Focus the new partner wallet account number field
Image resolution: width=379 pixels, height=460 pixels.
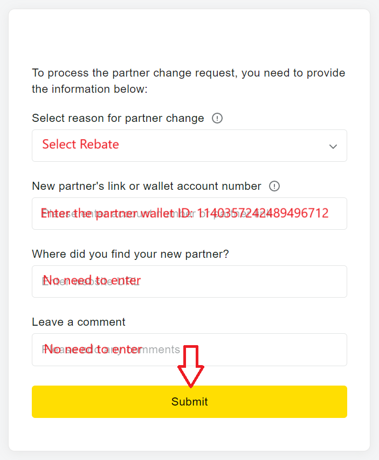click(190, 214)
